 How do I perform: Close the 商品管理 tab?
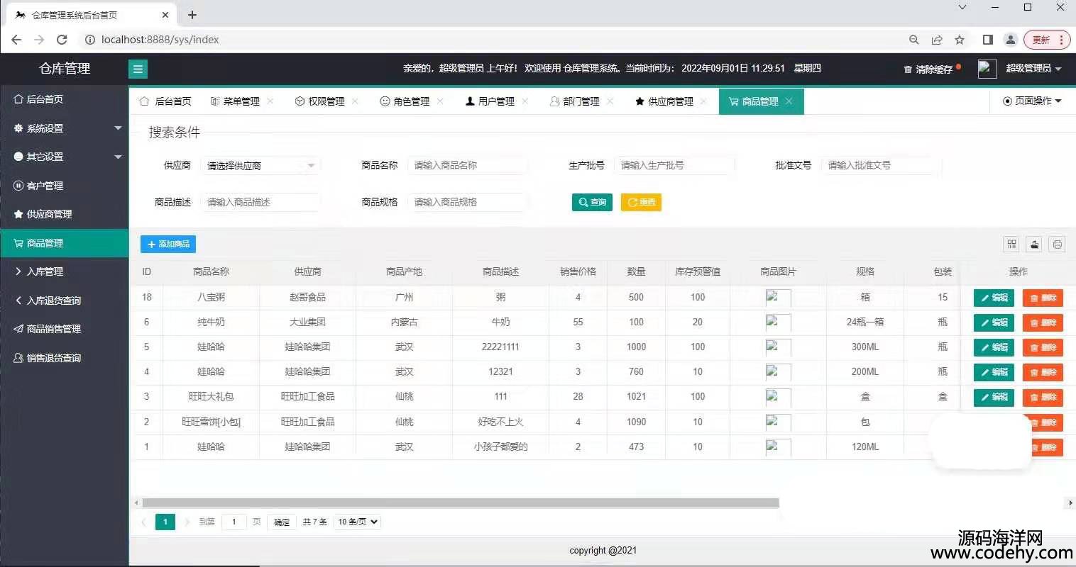tap(789, 101)
